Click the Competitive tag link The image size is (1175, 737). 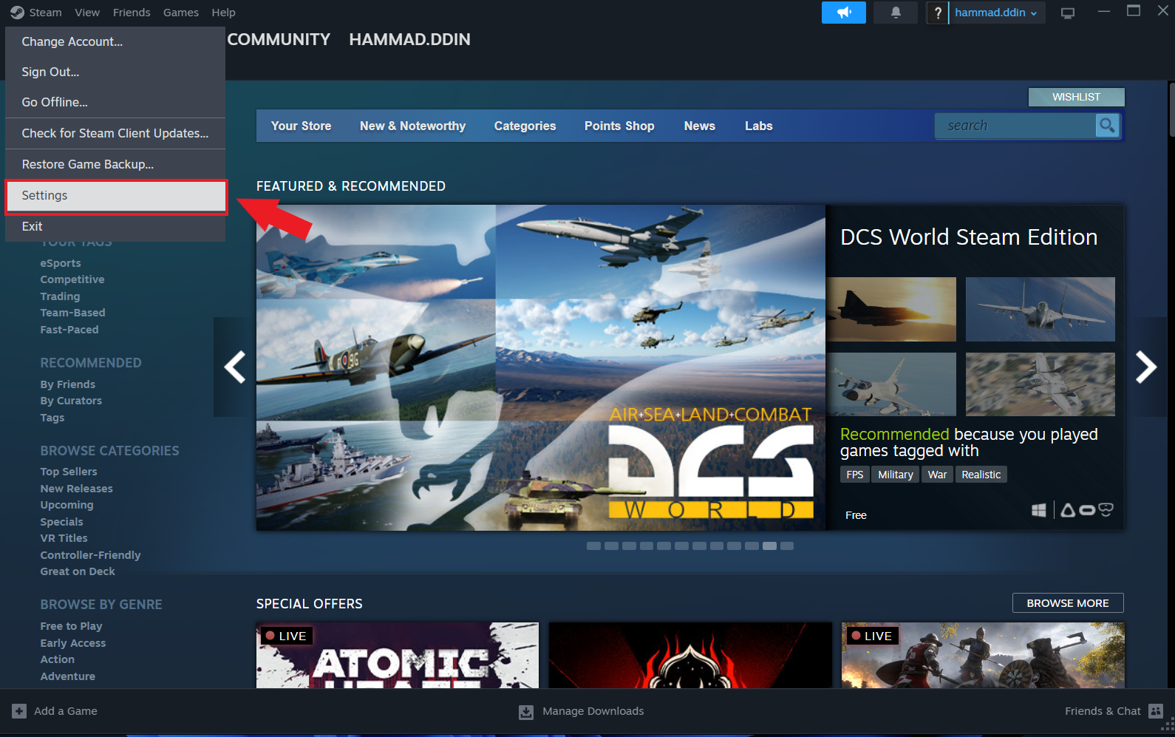click(x=72, y=279)
